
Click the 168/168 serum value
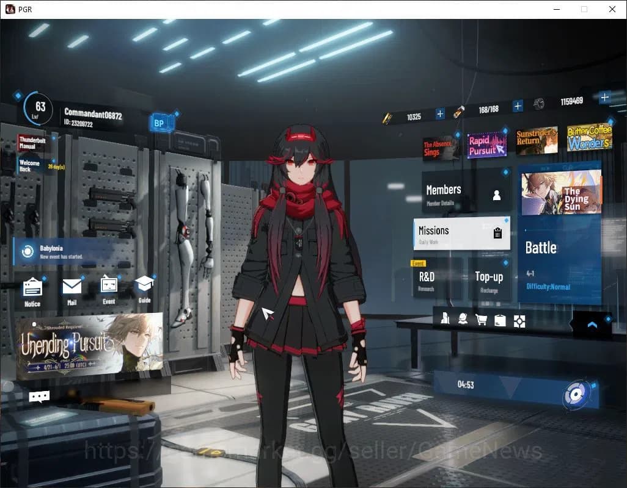(489, 109)
